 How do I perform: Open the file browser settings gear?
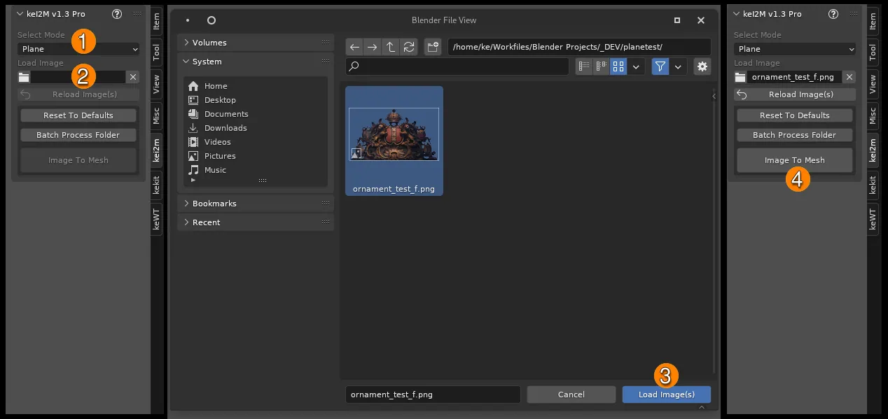(702, 66)
